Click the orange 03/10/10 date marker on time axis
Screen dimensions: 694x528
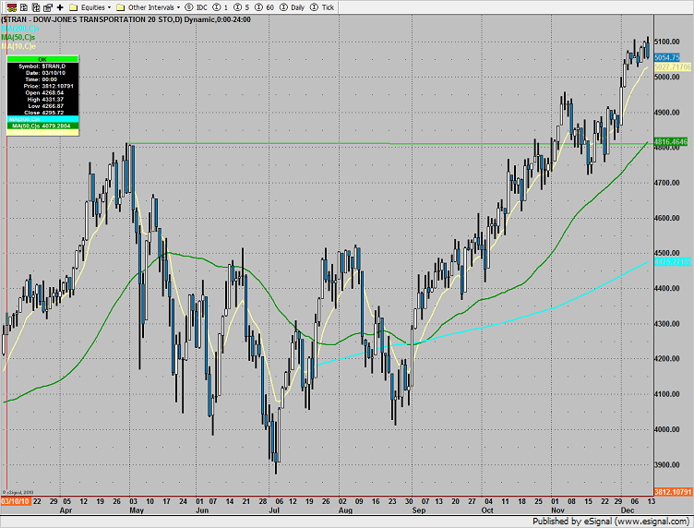[16, 501]
